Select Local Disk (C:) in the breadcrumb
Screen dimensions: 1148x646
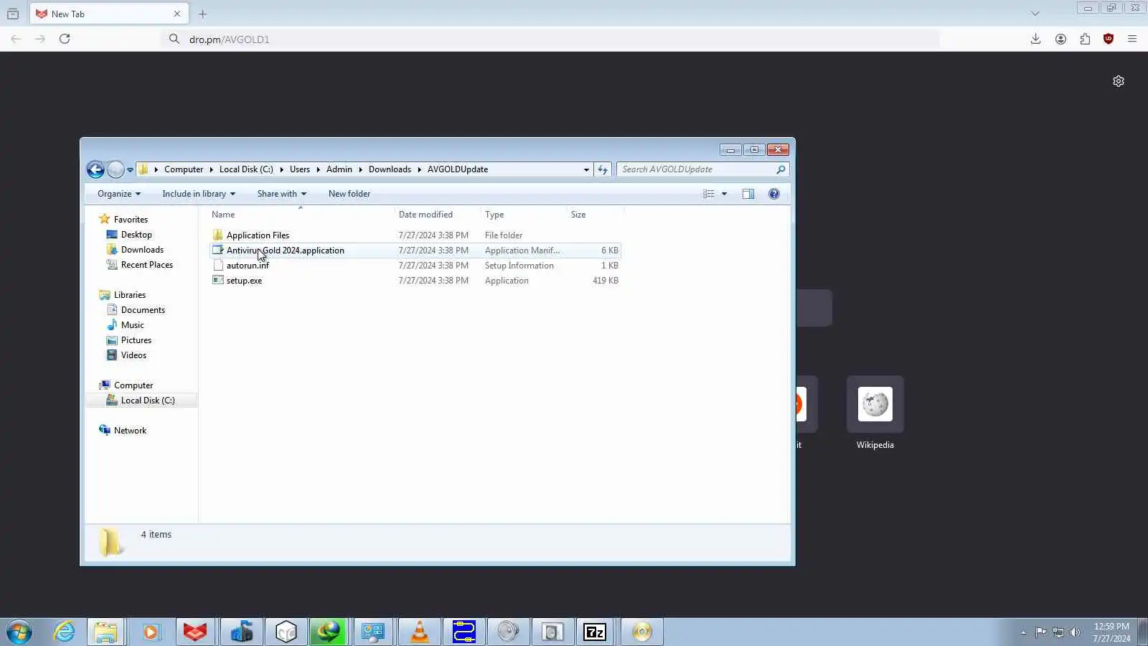246,169
